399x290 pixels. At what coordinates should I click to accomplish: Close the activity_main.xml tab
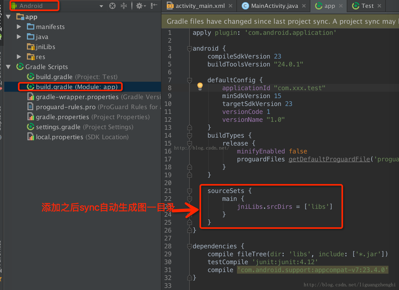click(x=231, y=6)
